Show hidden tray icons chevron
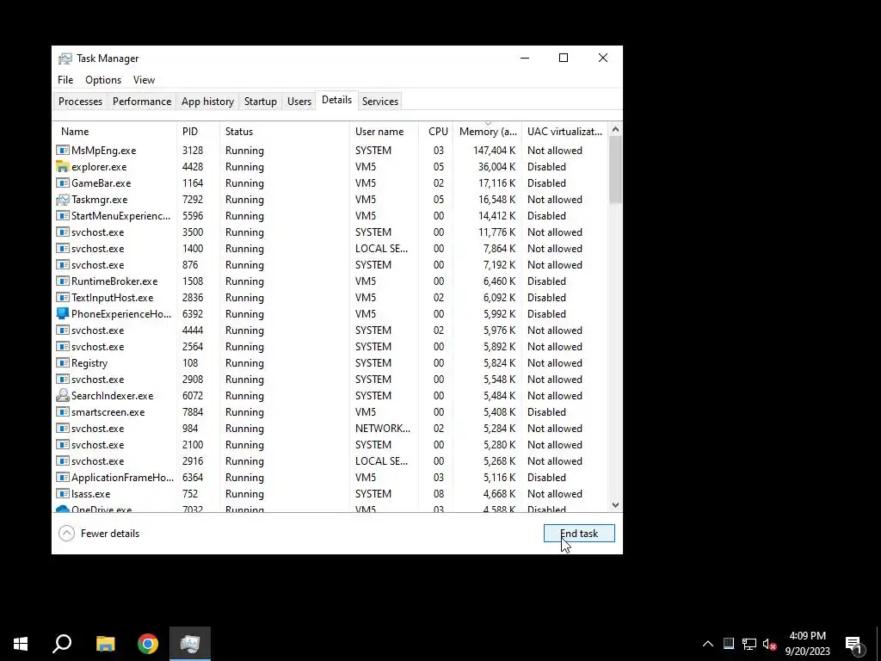This screenshot has width=881, height=661. click(x=708, y=644)
